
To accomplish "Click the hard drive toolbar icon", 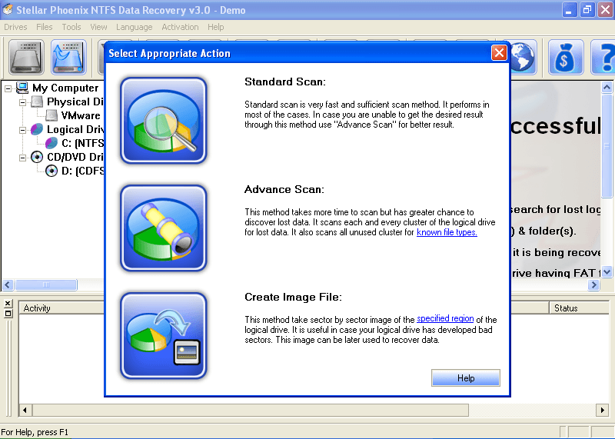I will coord(26,58).
